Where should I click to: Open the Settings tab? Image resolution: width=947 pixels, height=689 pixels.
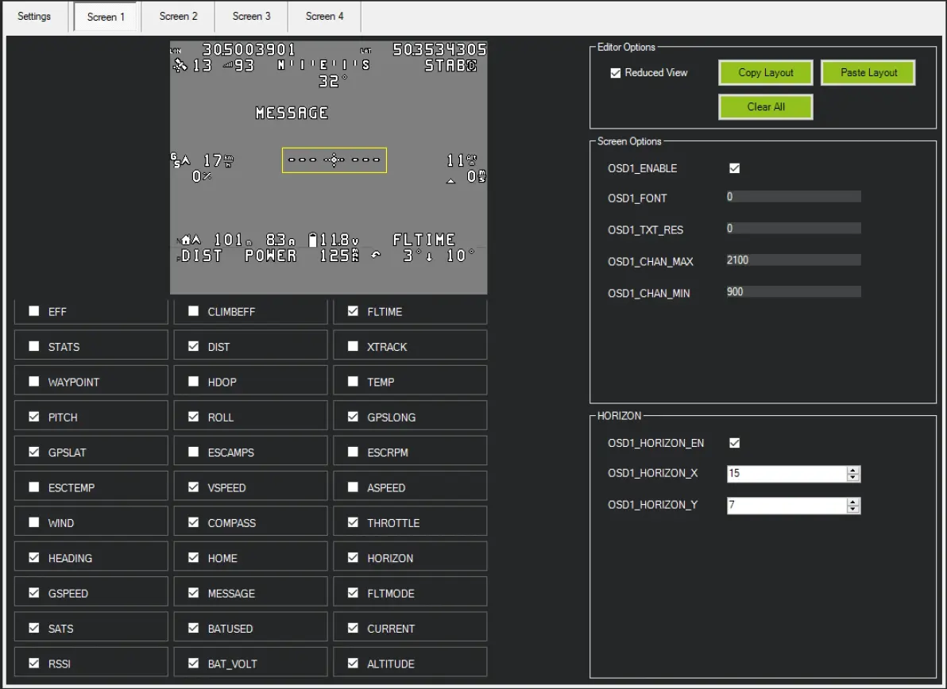tap(34, 17)
